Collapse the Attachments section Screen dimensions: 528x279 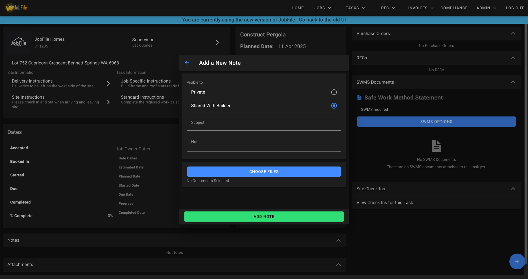pyautogui.click(x=338, y=265)
